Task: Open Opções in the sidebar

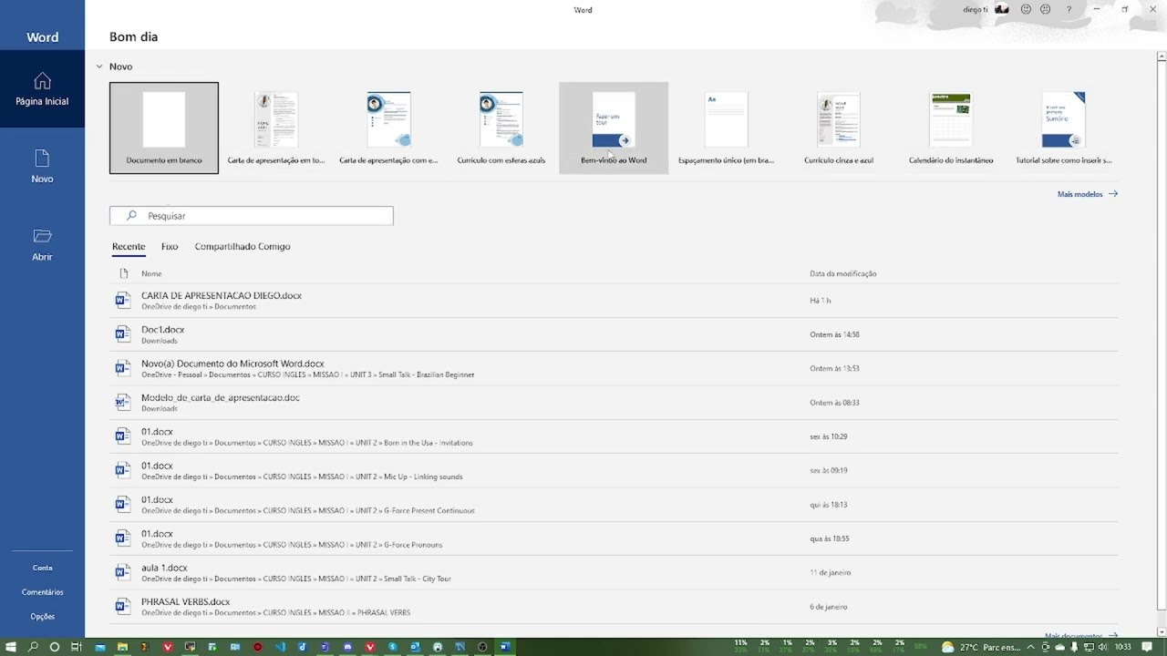Action: pyautogui.click(x=42, y=617)
